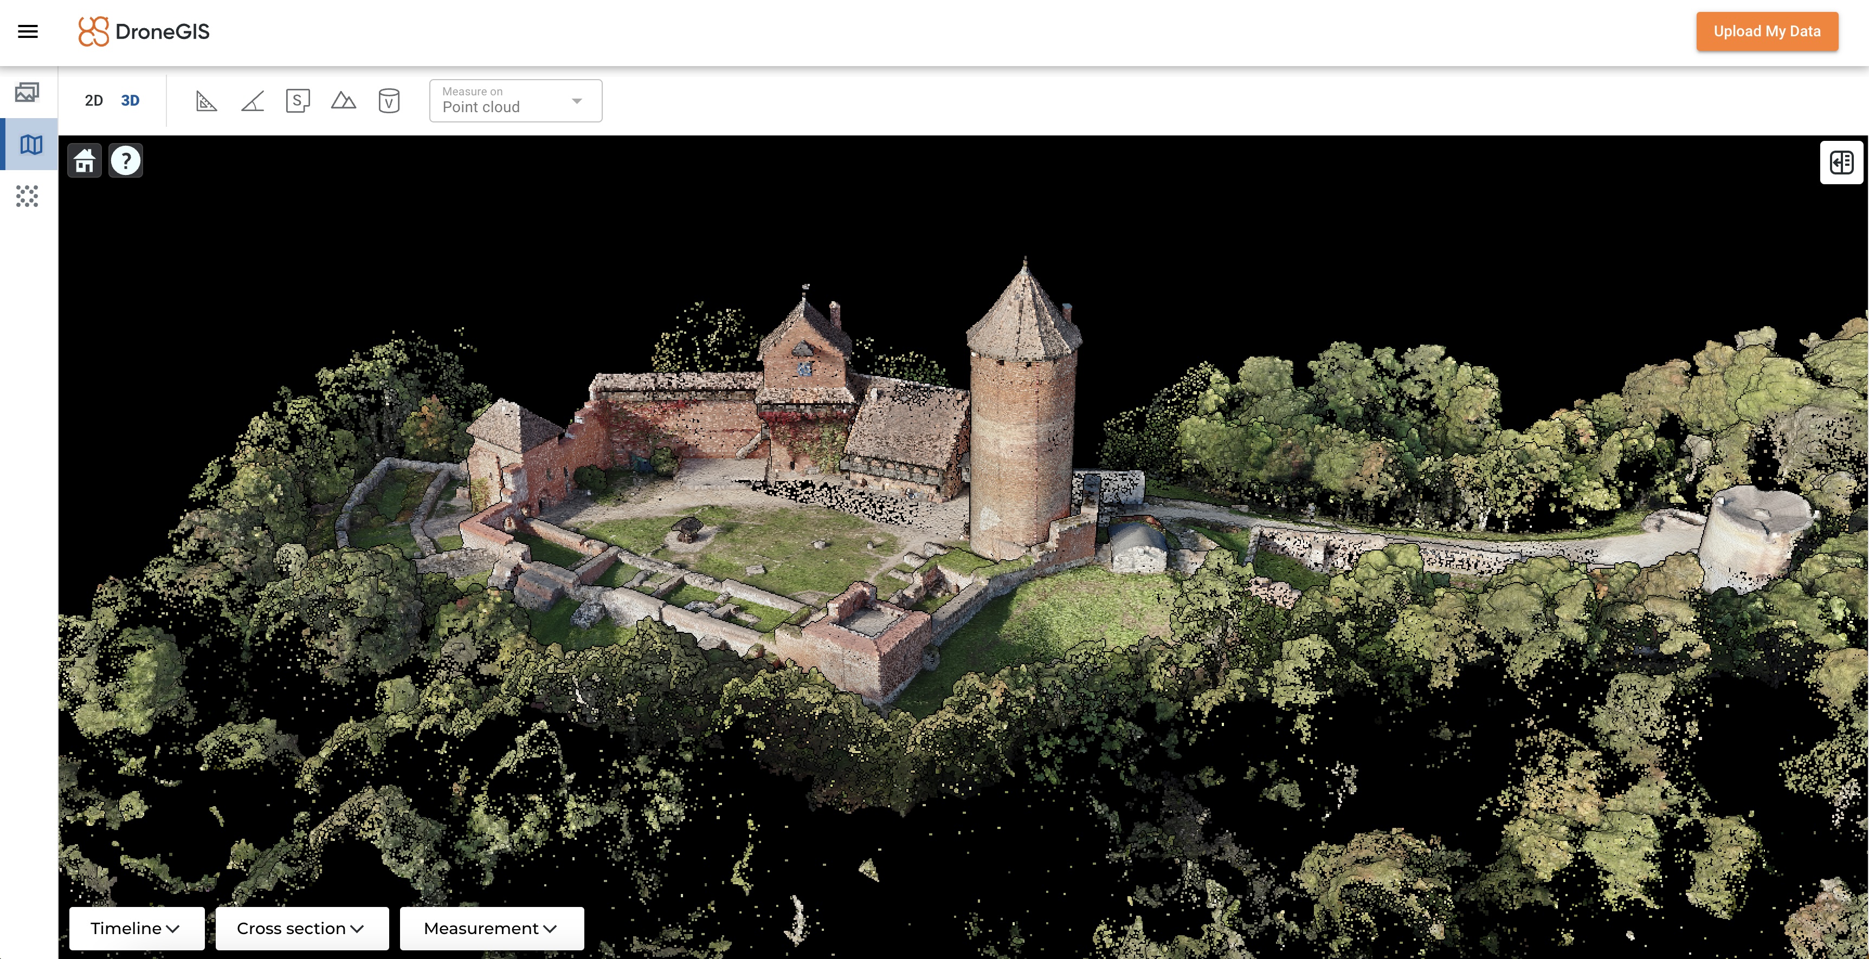Select the volume measurement tool

click(389, 101)
